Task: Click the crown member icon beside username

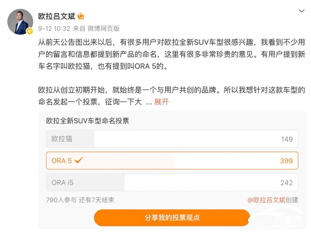Action: (81, 16)
